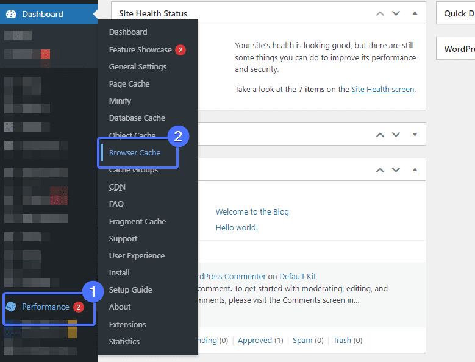This screenshot has width=475, height=362.
Task: Open FAQ submenu item
Action: (x=116, y=204)
